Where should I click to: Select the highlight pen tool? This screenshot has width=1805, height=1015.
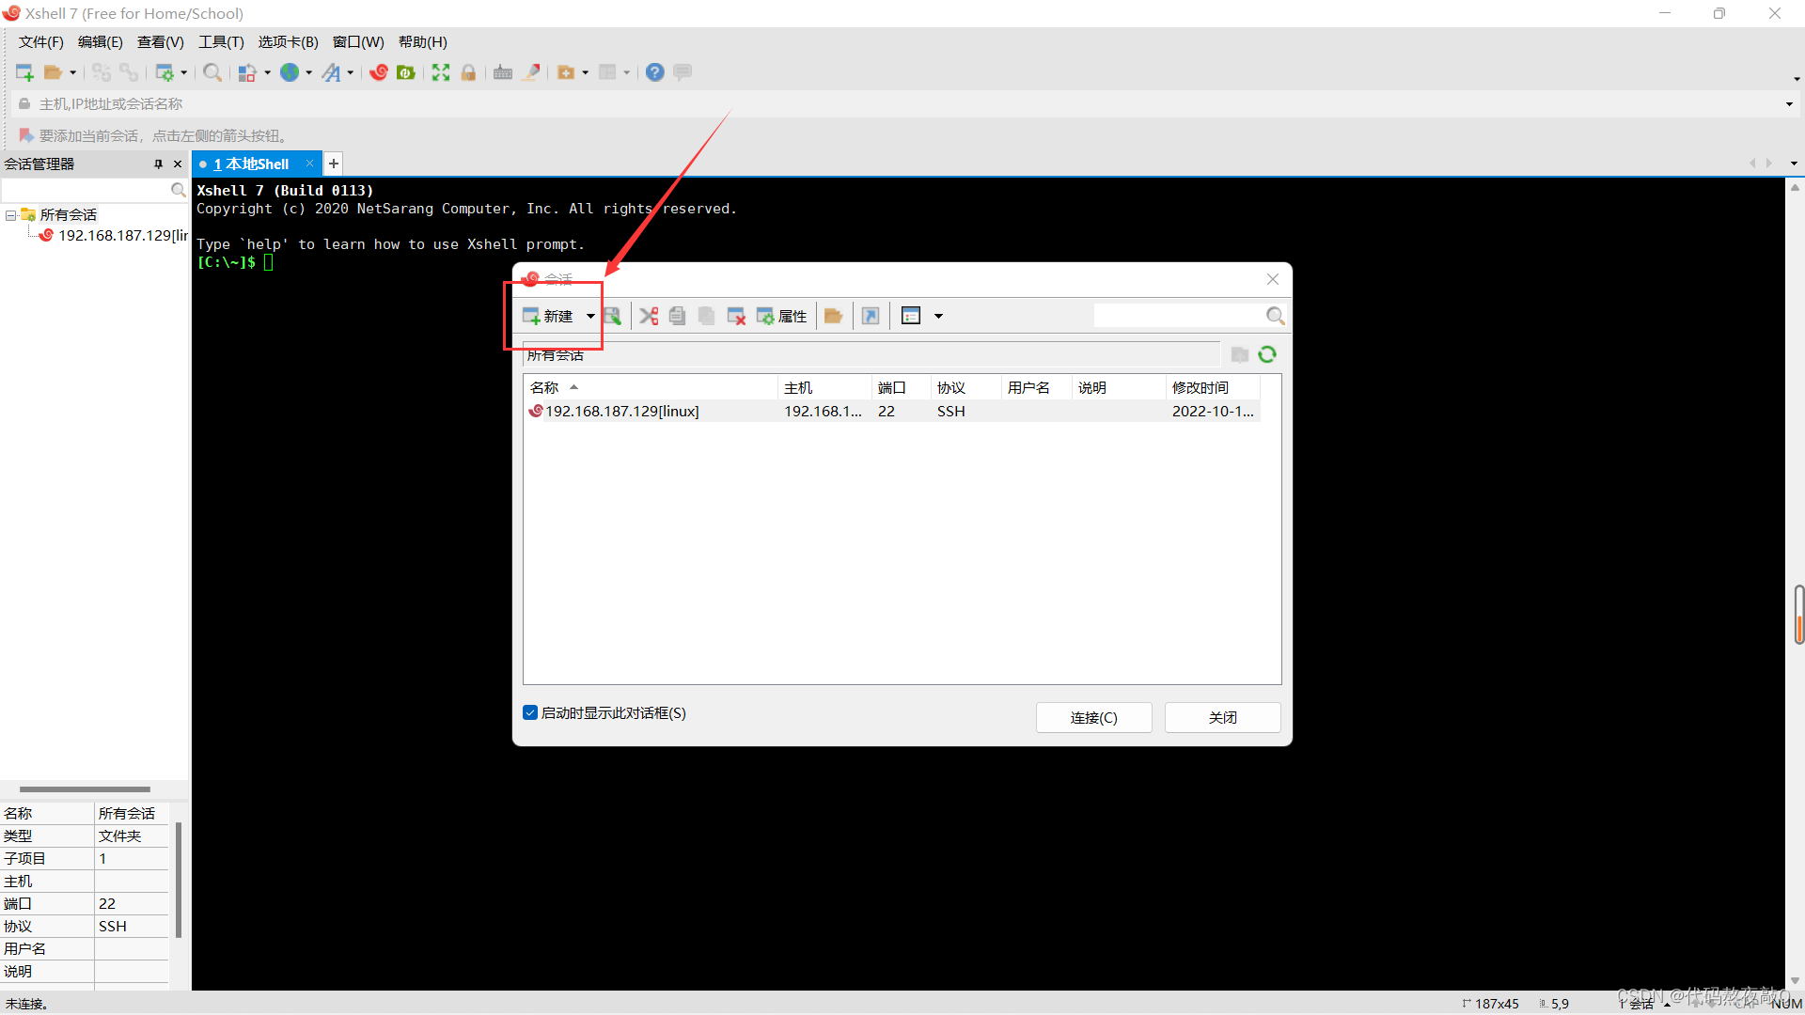click(531, 72)
